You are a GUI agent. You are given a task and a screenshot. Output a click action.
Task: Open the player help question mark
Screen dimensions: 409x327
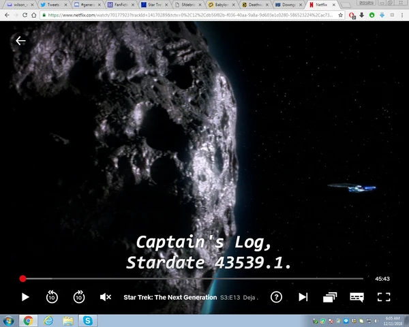click(x=276, y=297)
